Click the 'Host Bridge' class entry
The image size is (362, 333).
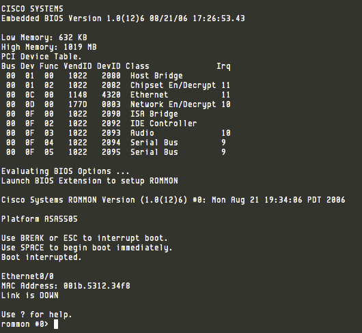pyautogui.click(x=156, y=76)
